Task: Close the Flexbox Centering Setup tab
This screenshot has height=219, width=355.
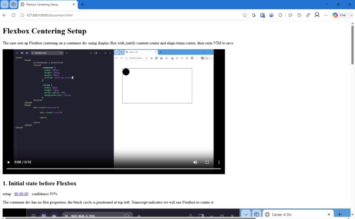Action: pos(74,4)
